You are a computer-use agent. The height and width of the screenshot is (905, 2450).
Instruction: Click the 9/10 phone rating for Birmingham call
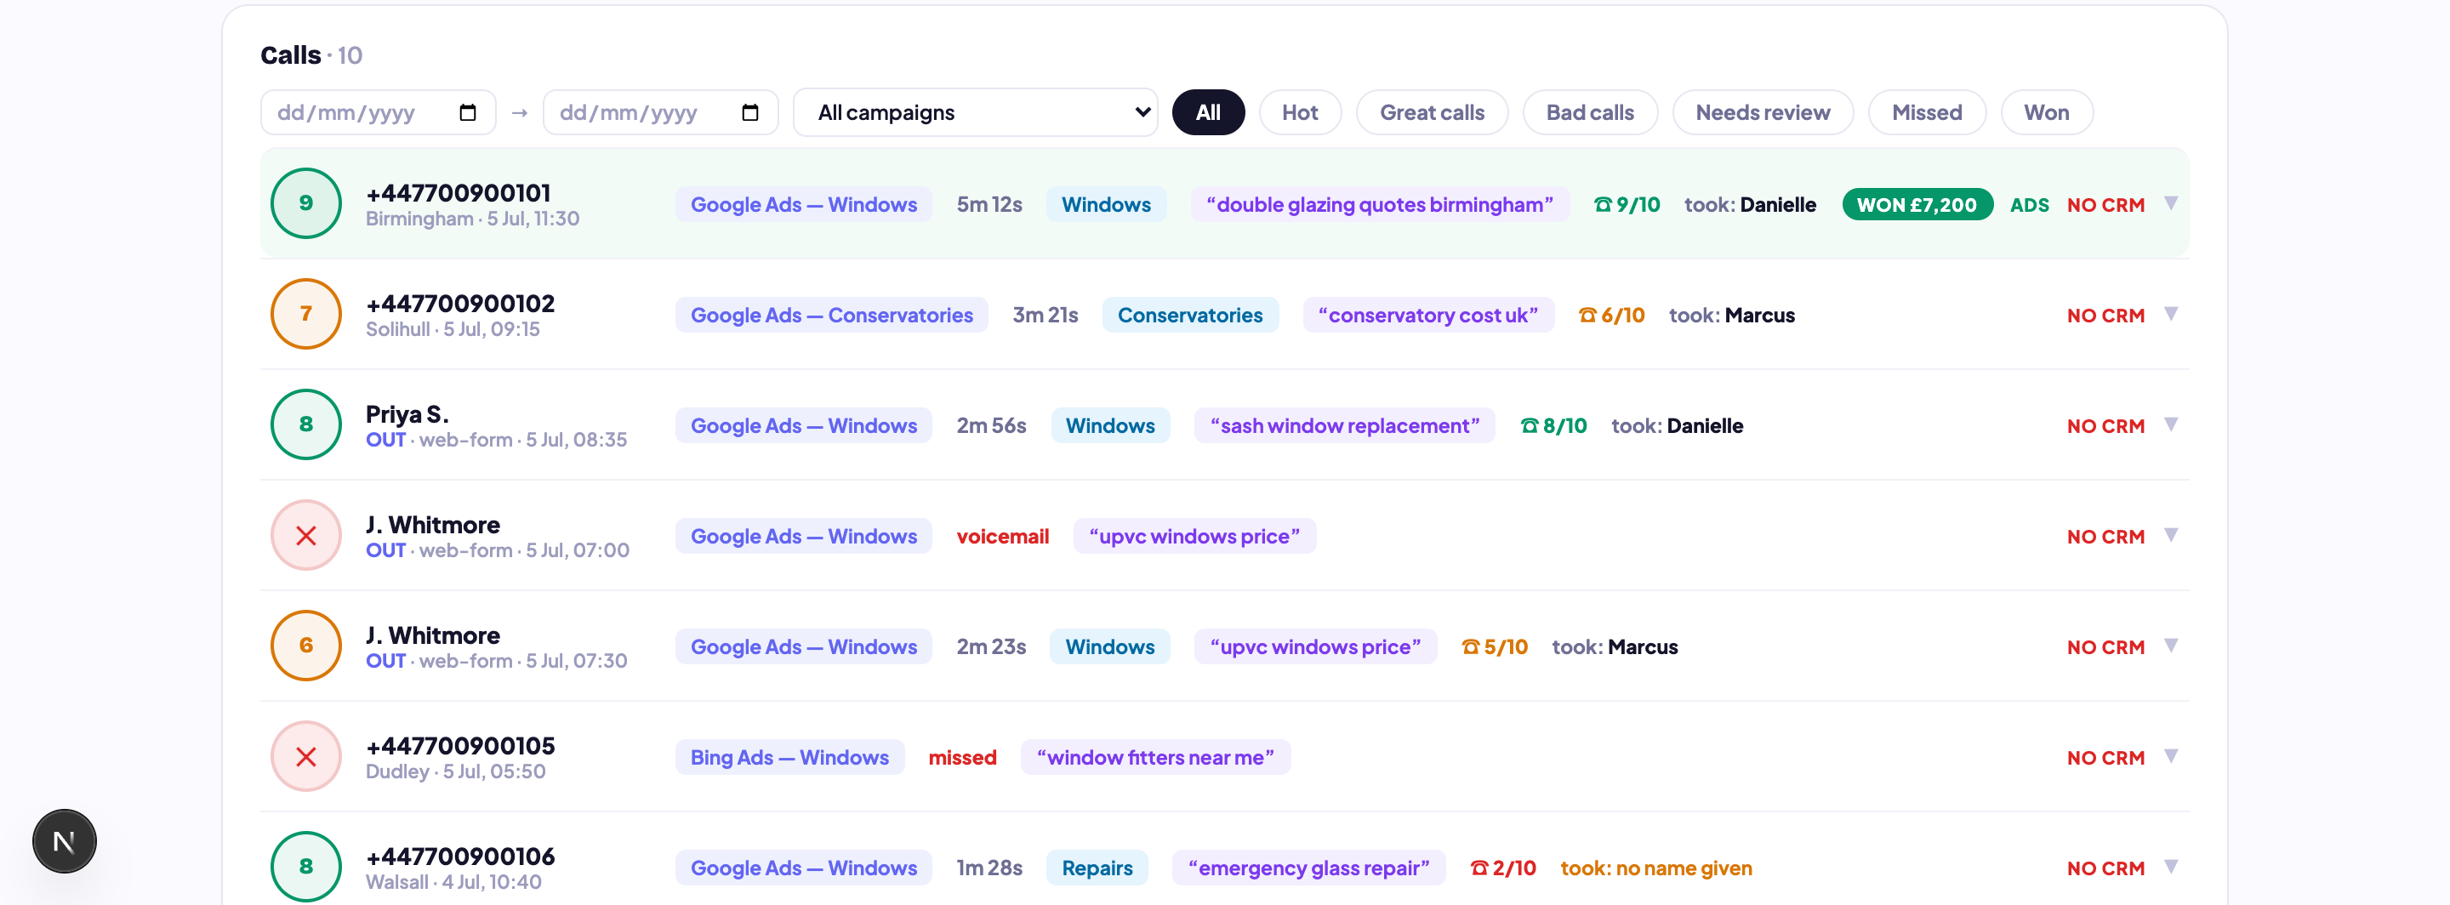click(1627, 204)
